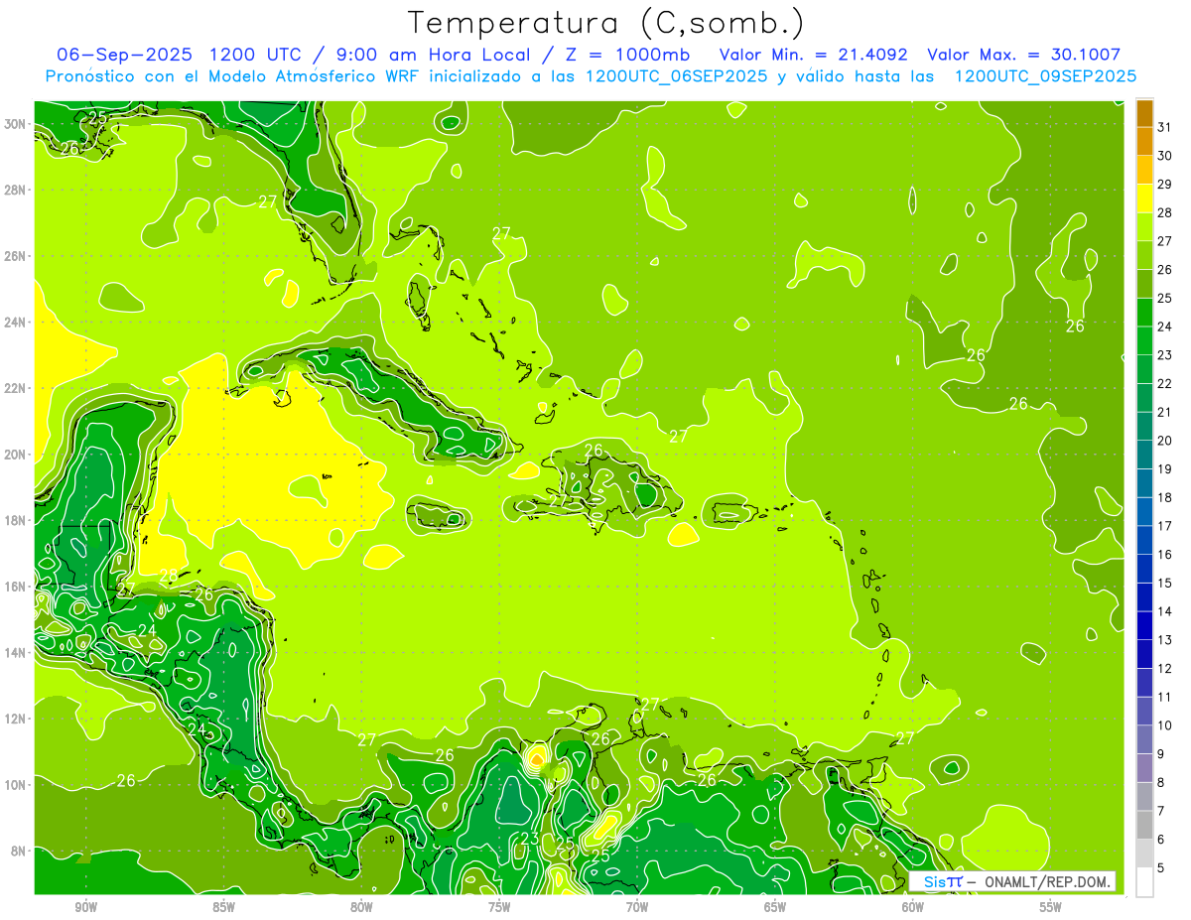The width and height of the screenshot is (1191, 920).
Task: Click the Temperatura (C,somb.) chart title
Action: [x=606, y=22]
